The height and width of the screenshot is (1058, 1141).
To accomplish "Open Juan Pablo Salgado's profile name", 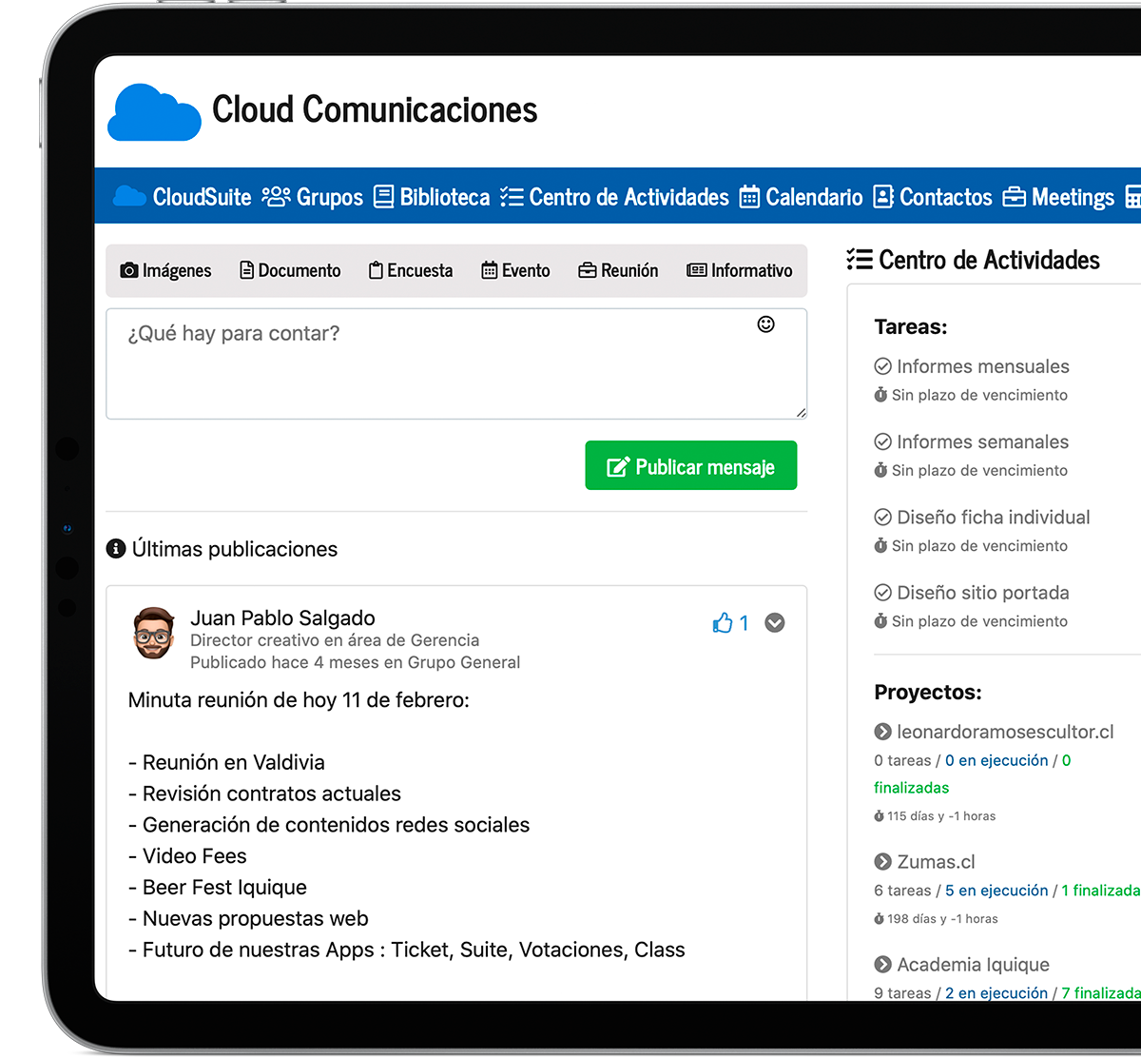I will click(282, 618).
